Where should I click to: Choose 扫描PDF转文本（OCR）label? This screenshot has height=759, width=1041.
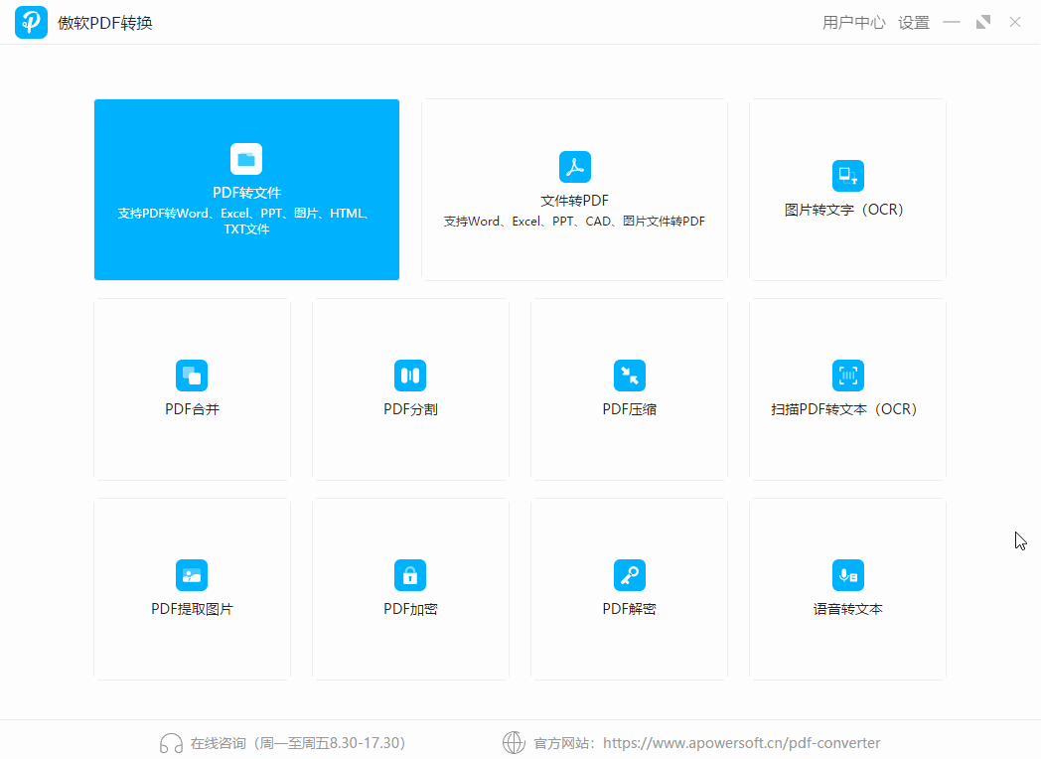tap(843, 409)
